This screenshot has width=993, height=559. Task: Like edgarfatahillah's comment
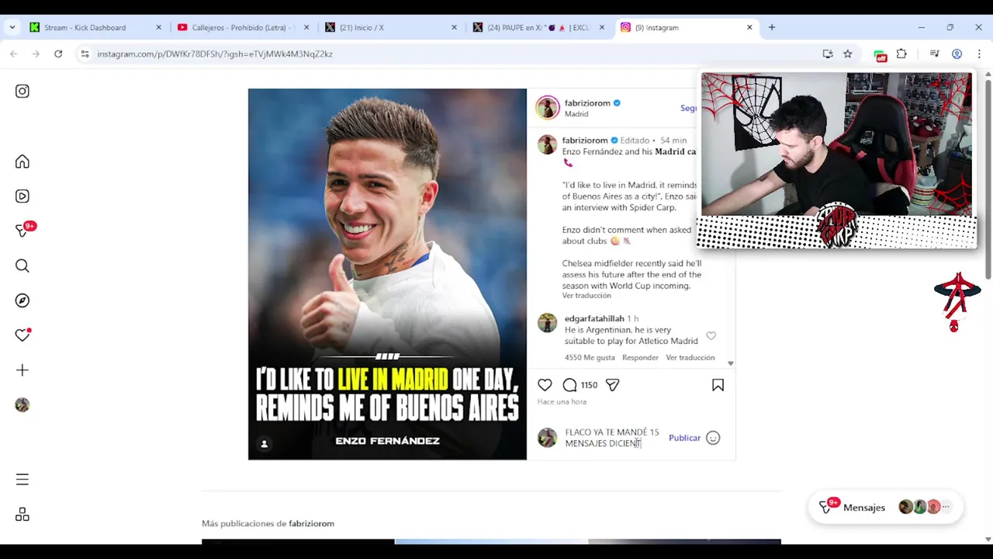click(711, 336)
